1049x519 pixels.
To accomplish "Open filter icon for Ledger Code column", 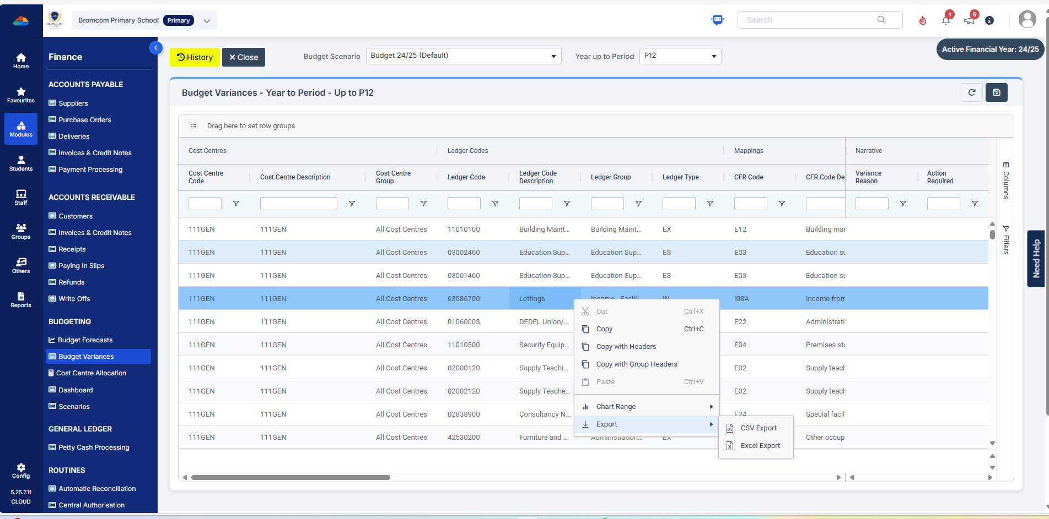I will 495,204.
